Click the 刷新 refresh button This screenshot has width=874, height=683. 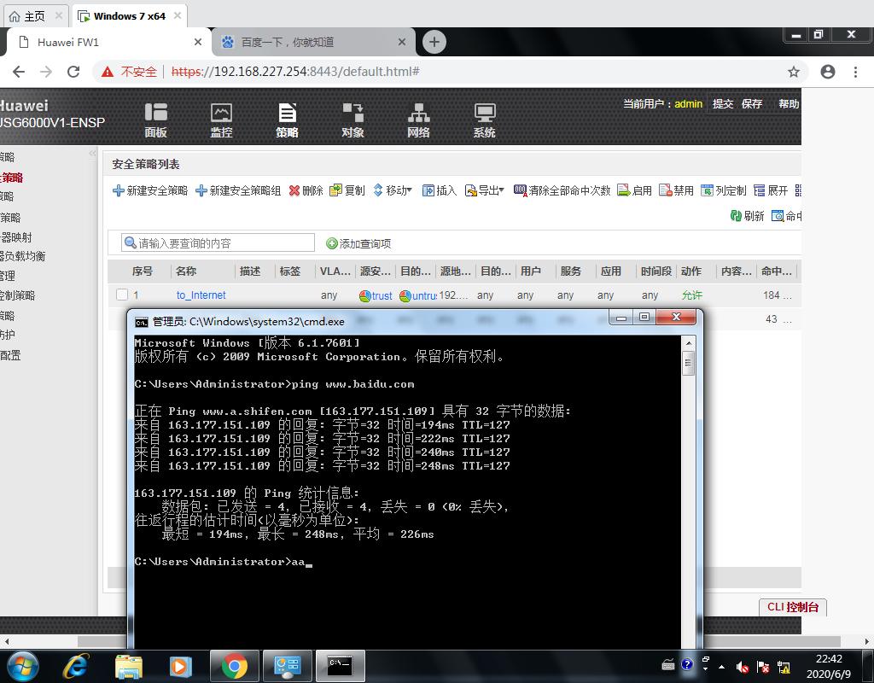click(747, 216)
